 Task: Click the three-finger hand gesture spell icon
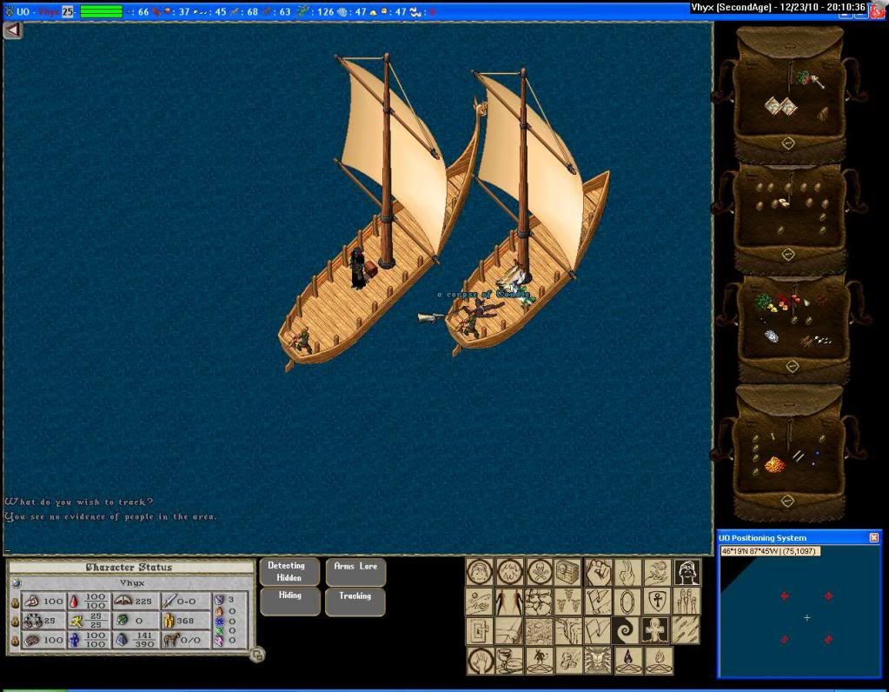click(x=627, y=572)
